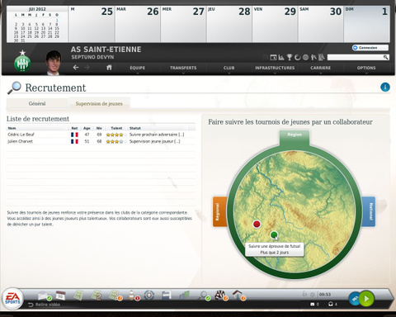
Task: Click the football icon in bottom toolbar
Action: [220, 296]
